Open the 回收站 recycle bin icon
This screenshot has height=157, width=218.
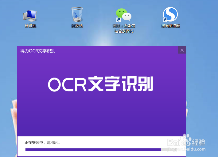coord(77,18)
